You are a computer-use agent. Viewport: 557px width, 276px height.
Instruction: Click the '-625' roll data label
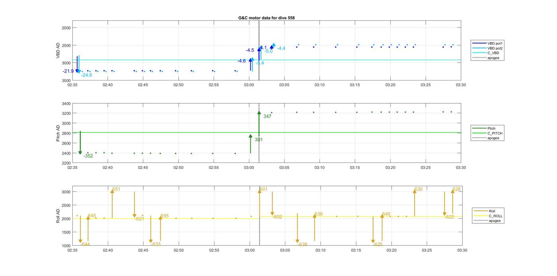pos(378,244)
